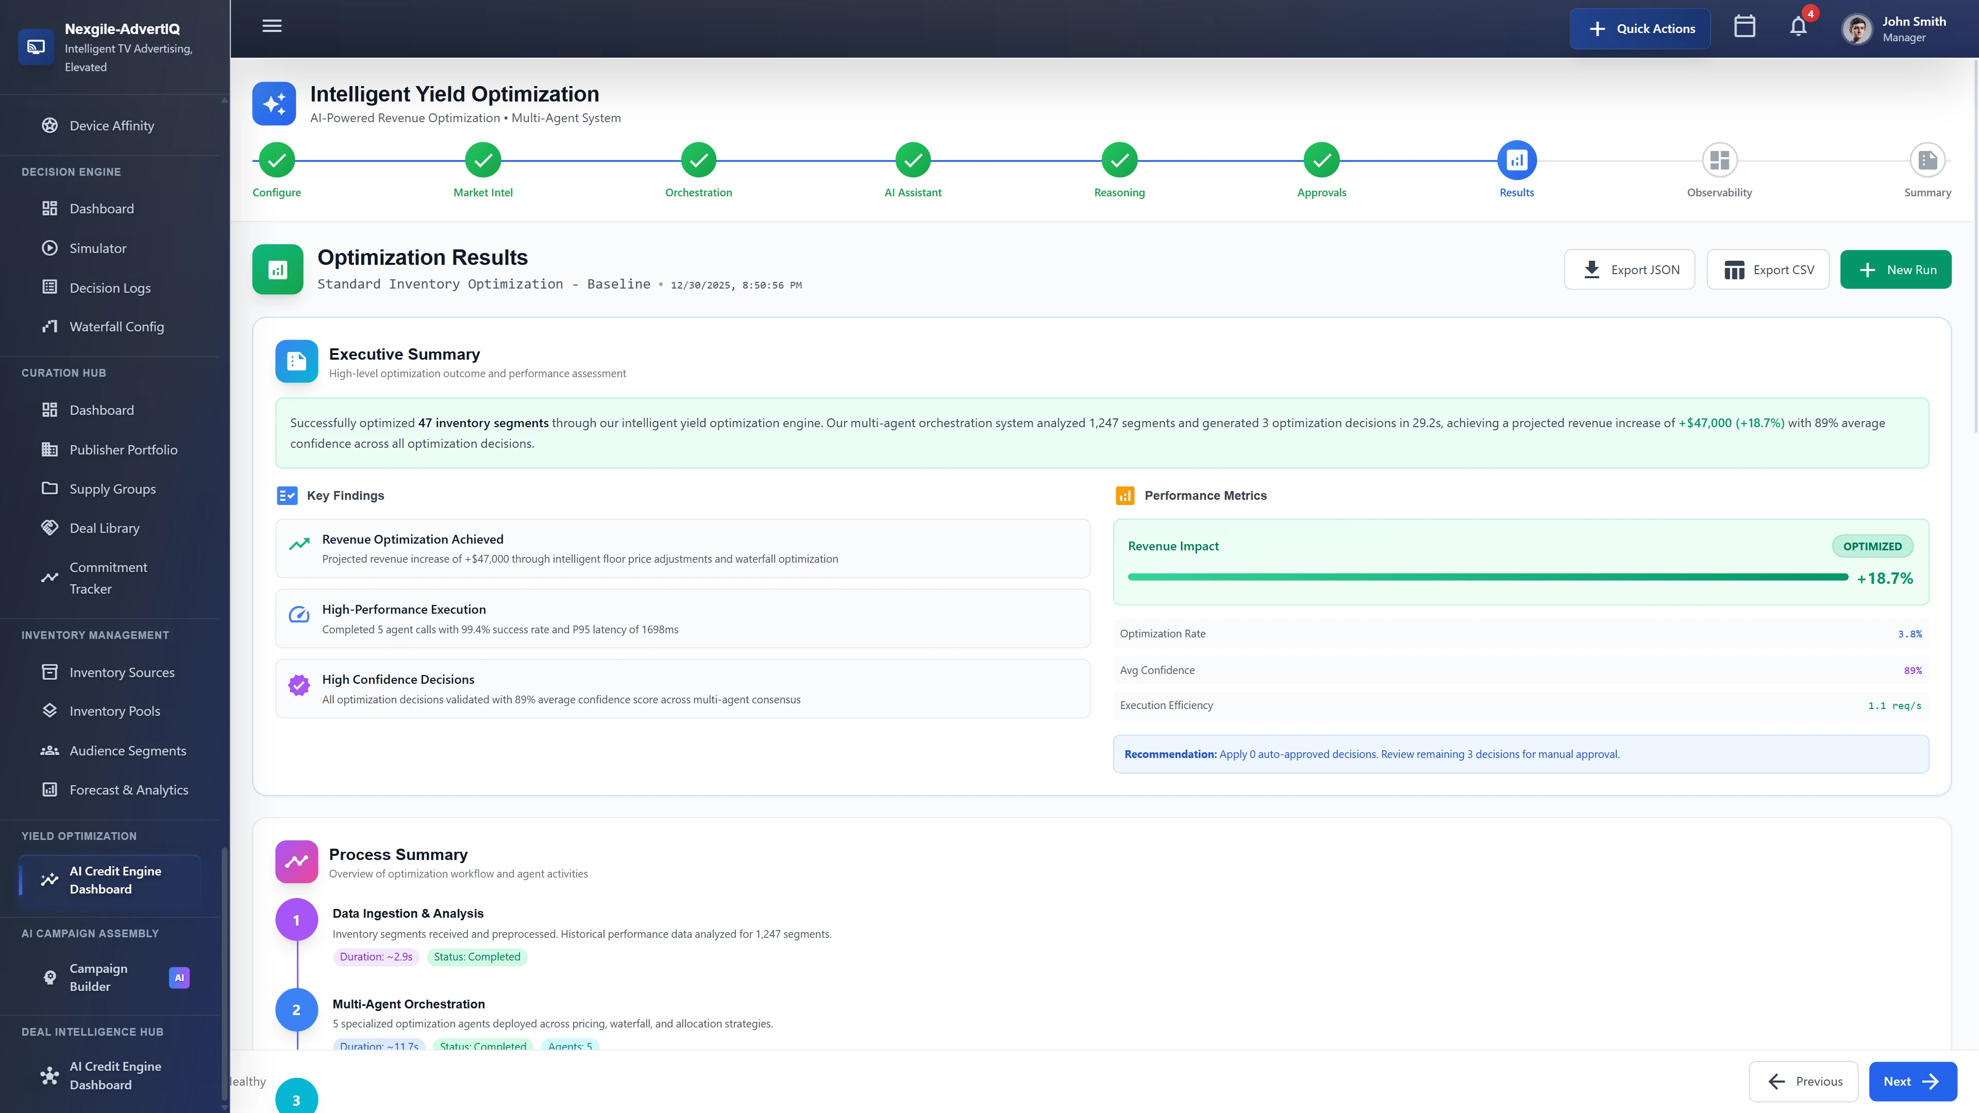Open the Deal Library panel
The width and height of the screenshot is (1979, 1113).
click(104, 528)
